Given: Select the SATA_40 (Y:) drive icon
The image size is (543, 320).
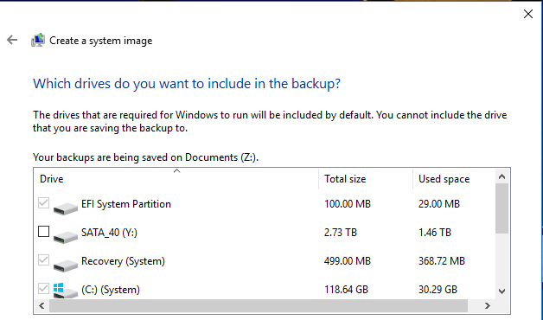Looking at the screenshot, I should [x=66, y=236].
